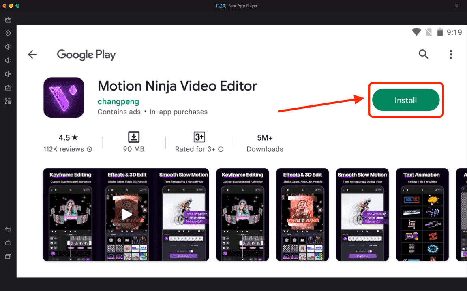Click the no-SIM status icon

[428, 32]
